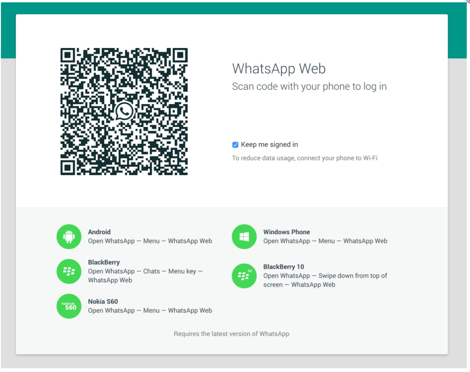Click the "Keep me signed in" label

270,145
